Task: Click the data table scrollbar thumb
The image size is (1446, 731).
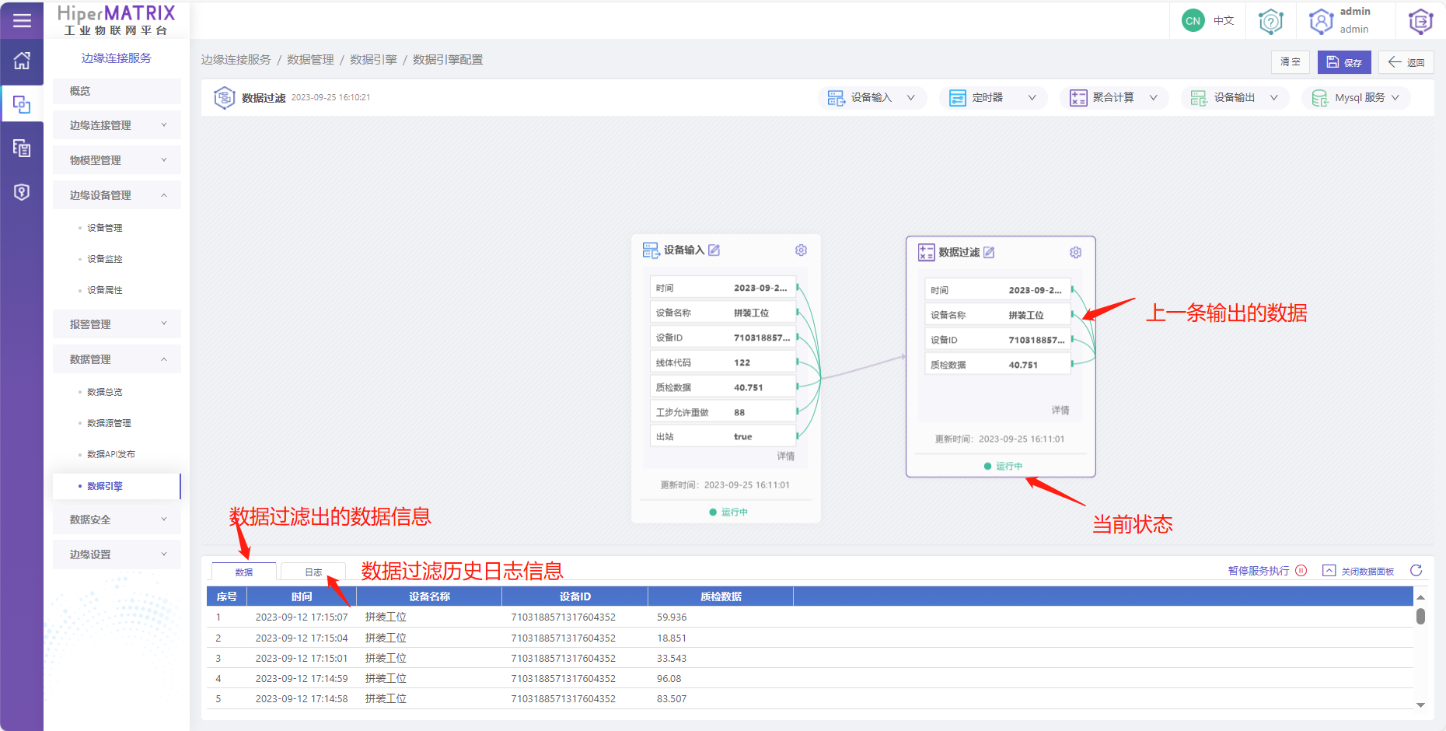Action: (1420, 616)
